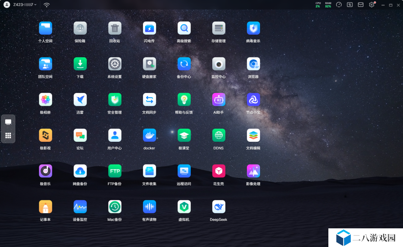
Task: Open the 下载 download app
Action: point(80,64)
